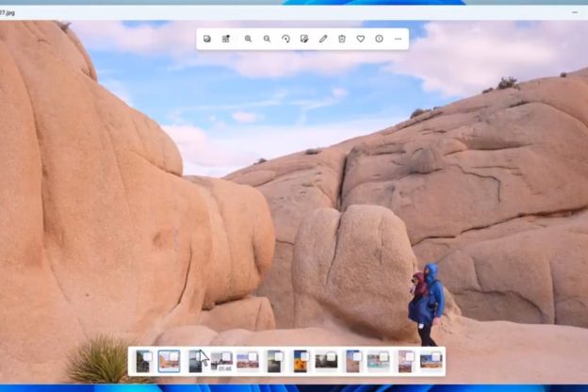This screenshot has height=392, width=588.
Task: Tick checkbox on teal water thumbnail
Action: pos(384,356)
